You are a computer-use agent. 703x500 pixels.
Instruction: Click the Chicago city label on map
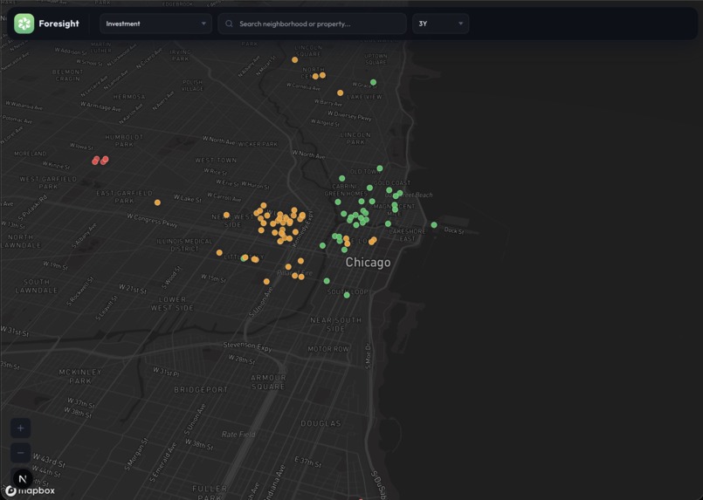click(368, 263)
